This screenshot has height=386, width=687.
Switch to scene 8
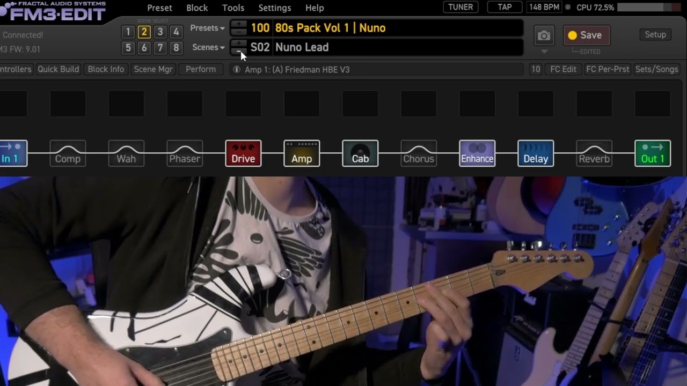click(x=176, y=48)
